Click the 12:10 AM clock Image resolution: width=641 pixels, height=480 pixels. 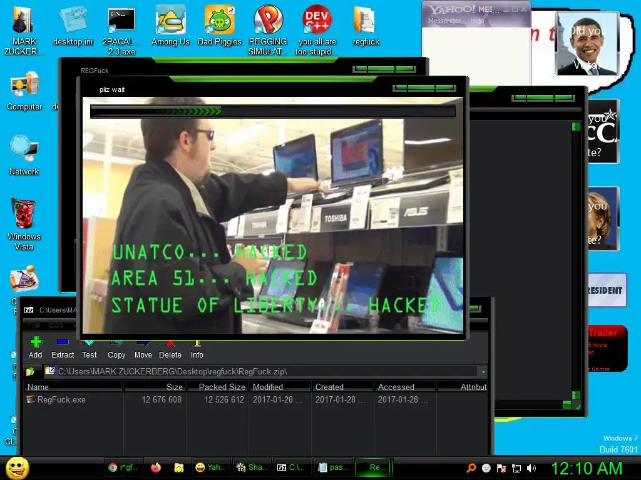pyautogui.click(x=586, y=468)
